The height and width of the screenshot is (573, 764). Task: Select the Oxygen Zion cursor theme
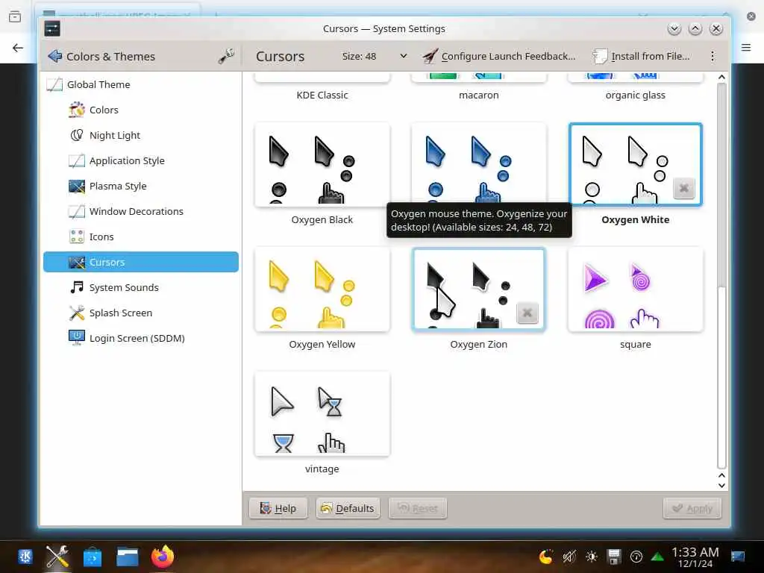[478, 289]
